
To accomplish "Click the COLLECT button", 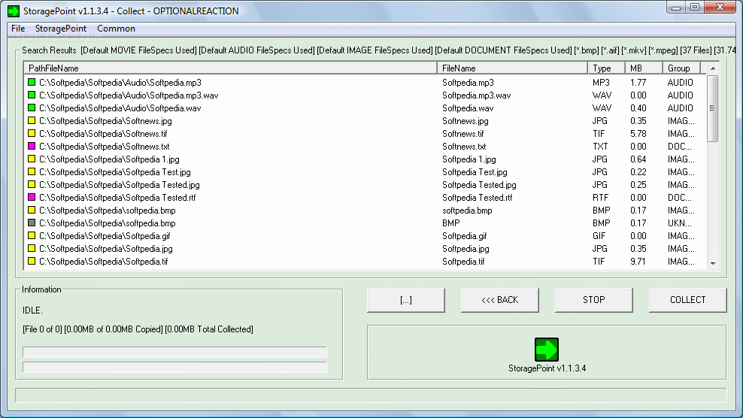I will coord(687,299).
